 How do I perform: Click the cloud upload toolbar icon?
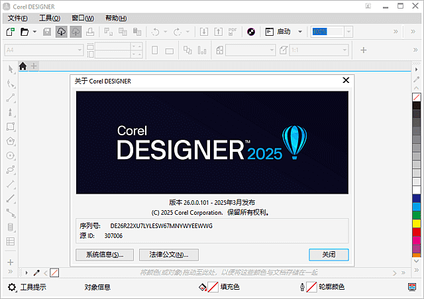(61, 32)
